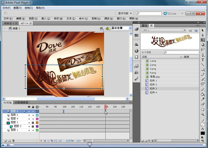The height and width of the screenshot is (148, 208).
Task: Click the playback progress slider handle
Action: (90, 144)
